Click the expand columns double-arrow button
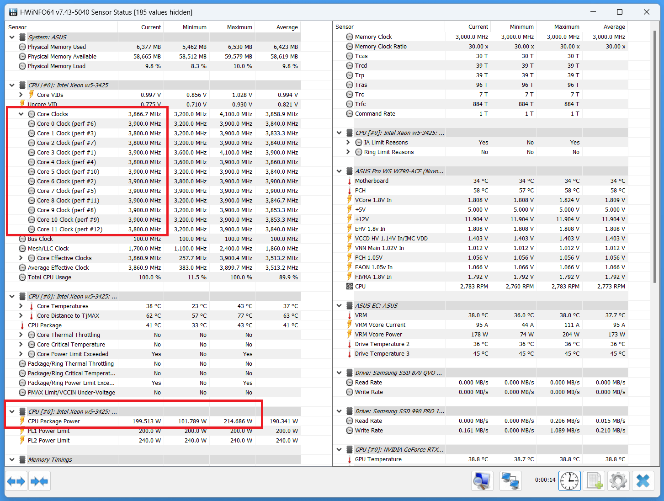664x501 pixels. pyautogui.click(x=16, y=481)
